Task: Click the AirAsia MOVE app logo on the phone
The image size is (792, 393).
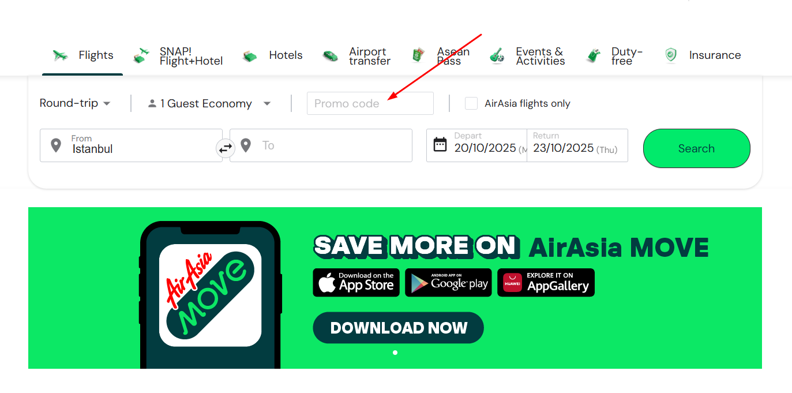Action: pos(211,295)
